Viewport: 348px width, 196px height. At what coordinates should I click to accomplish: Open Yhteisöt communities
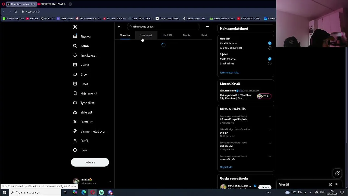pyautogui.click(x=83, y=112)
